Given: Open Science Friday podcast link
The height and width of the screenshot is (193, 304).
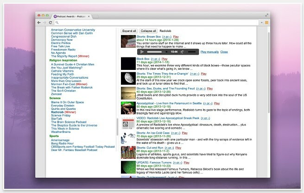Looking at the screenshot, I should point(61,115).
